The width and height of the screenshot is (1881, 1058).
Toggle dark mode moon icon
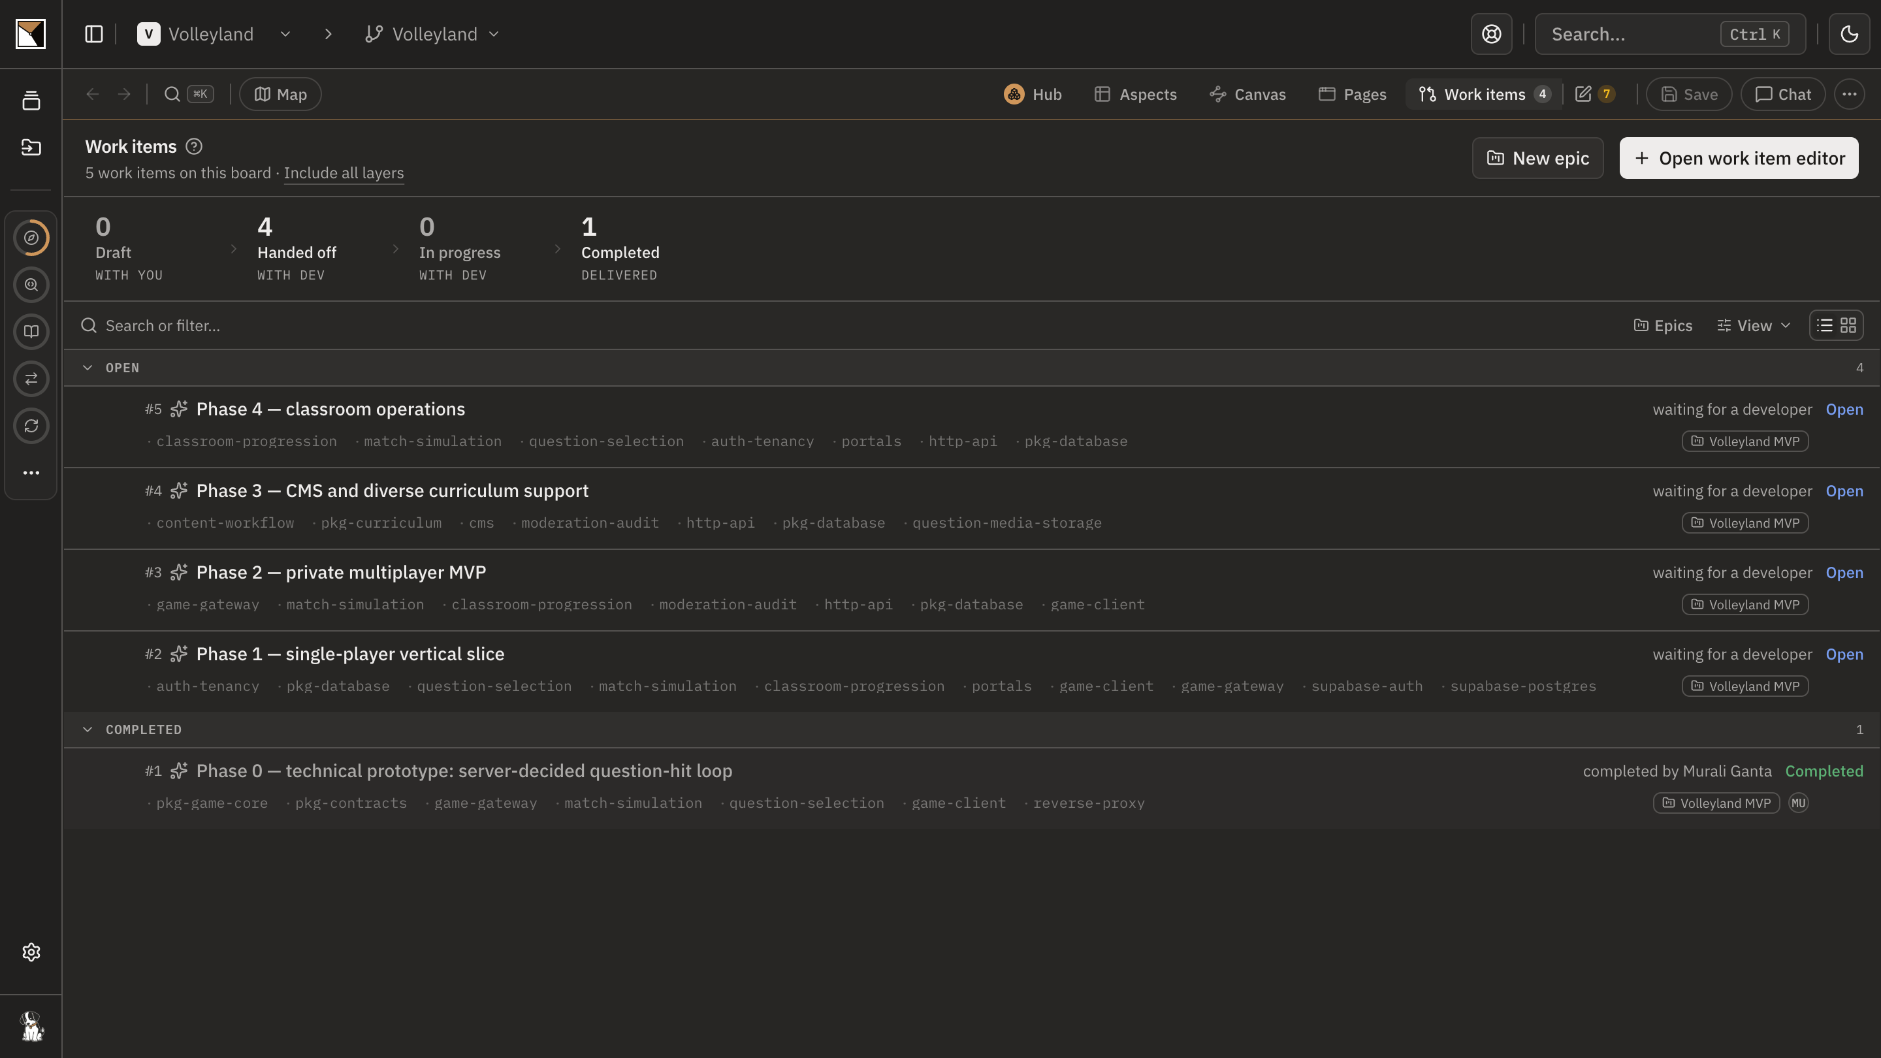[x=1849, y=35]
